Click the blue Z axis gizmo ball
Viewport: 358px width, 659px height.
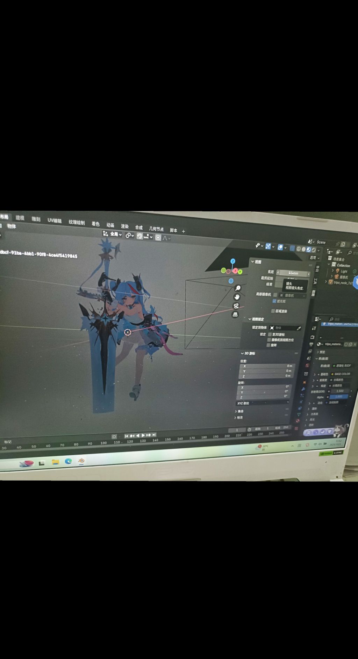(233, 261)
